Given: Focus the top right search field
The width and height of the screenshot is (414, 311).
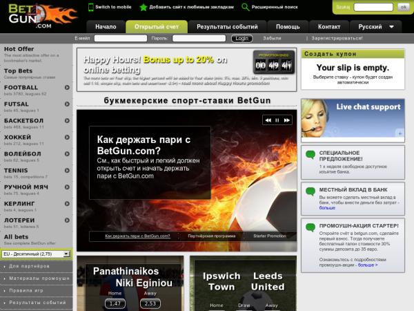Looking at the screenshot, I should click(373, 7).
